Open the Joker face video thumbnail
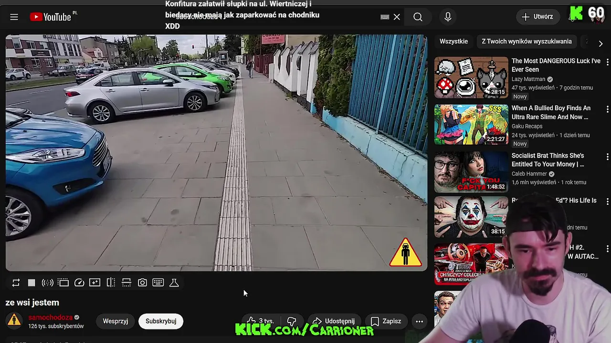Image resolution: width=611 pixels, height=343 pixels. 471,217
